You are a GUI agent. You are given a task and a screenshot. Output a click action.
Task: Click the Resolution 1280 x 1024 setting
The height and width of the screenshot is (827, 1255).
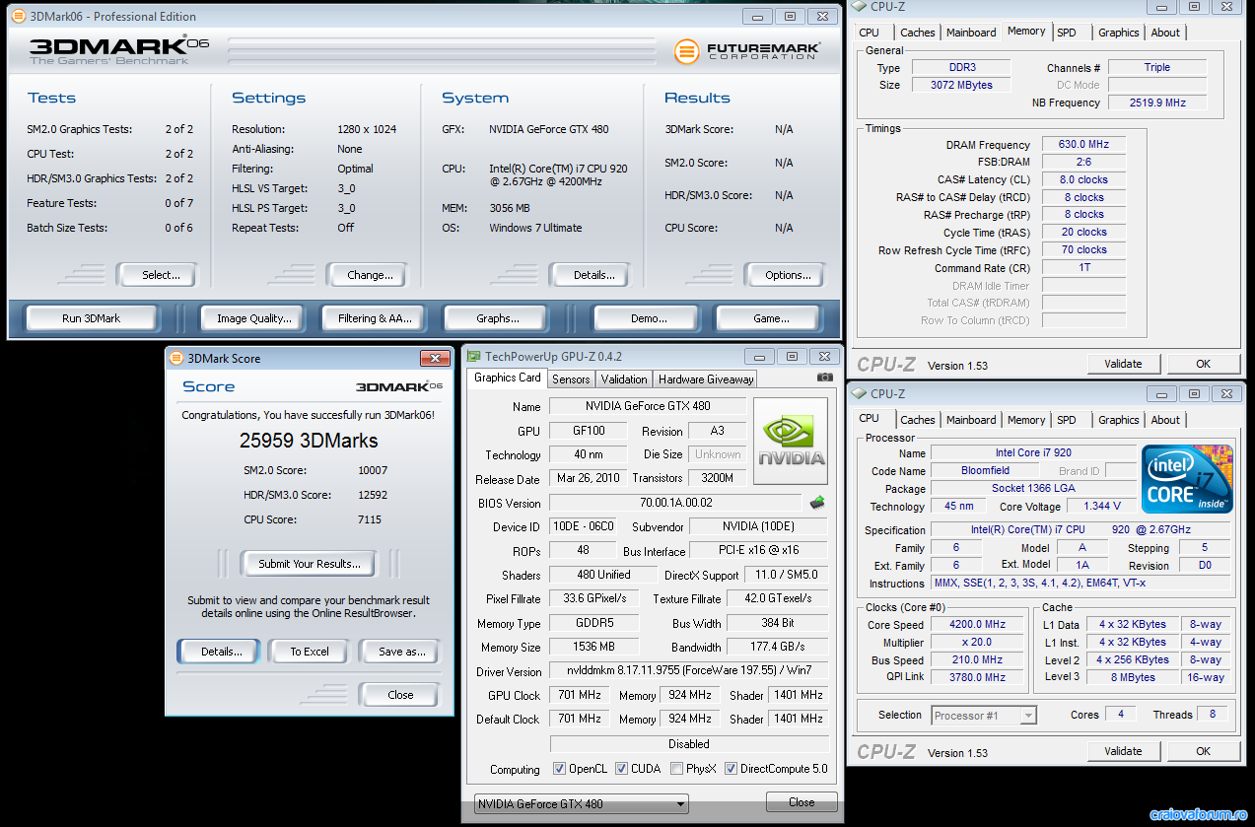(x=367, y=129)
